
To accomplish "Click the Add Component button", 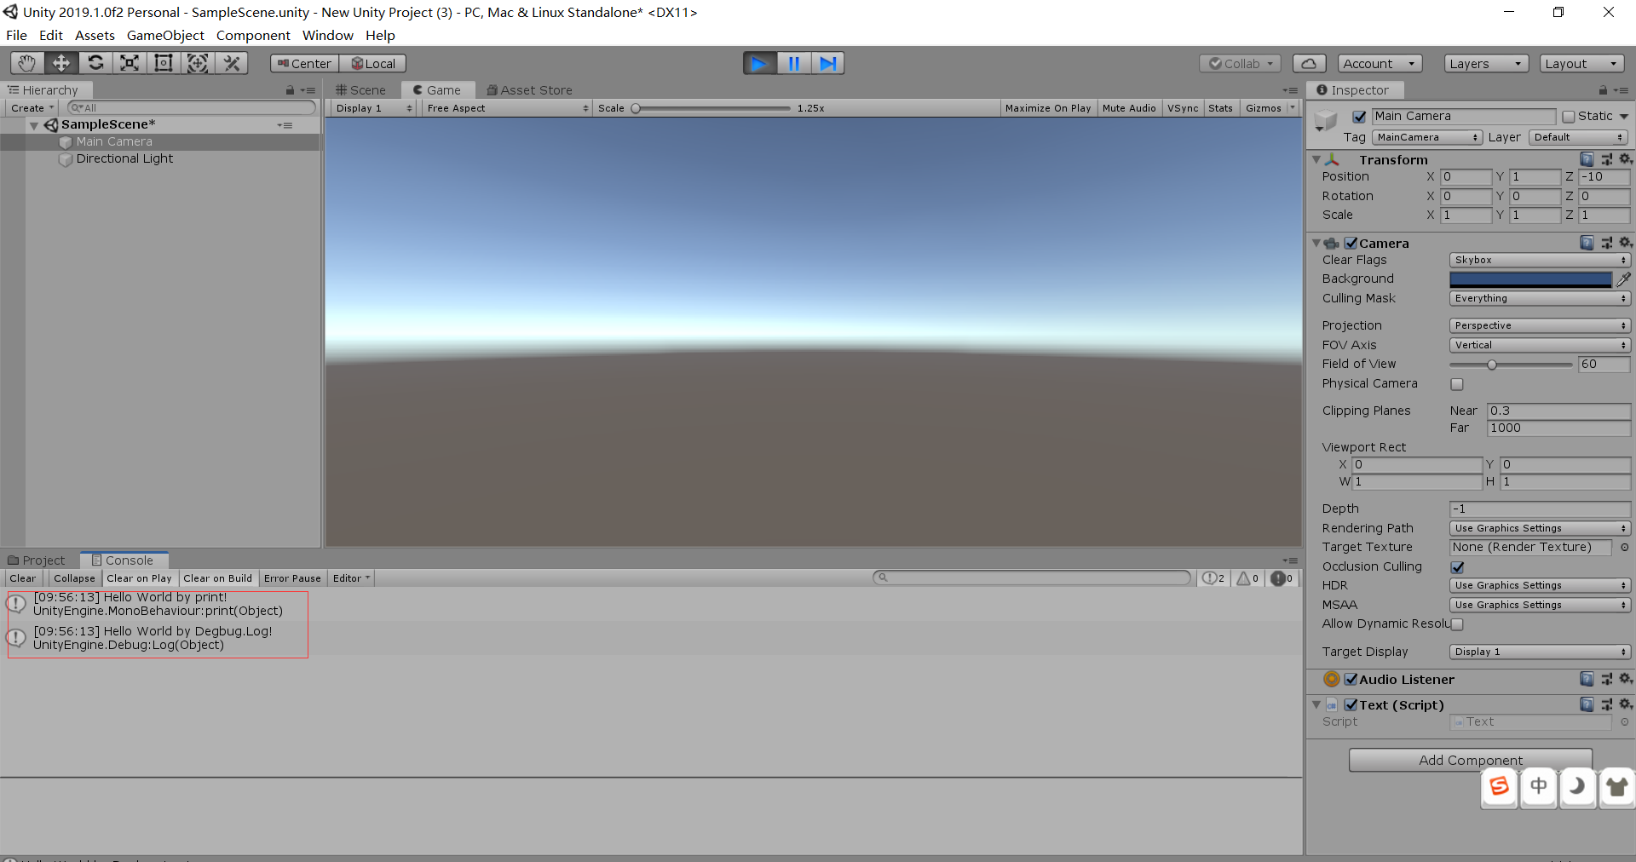I will click(1469, 760).
